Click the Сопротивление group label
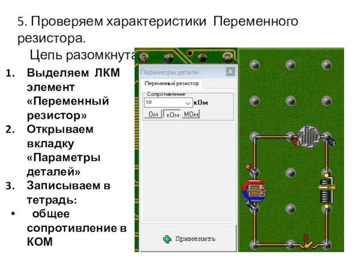 click(166, 94)
